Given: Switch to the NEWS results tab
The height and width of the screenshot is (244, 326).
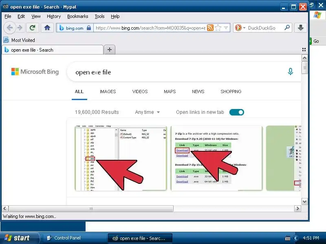Looking at the screenshot, I should point(198,92).
